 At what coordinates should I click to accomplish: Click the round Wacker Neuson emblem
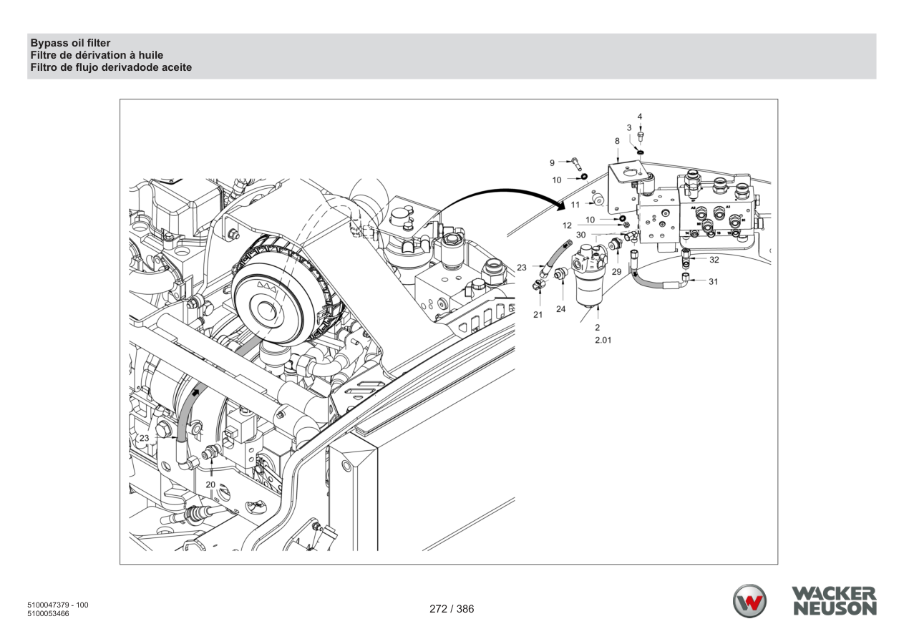[749, 601]
